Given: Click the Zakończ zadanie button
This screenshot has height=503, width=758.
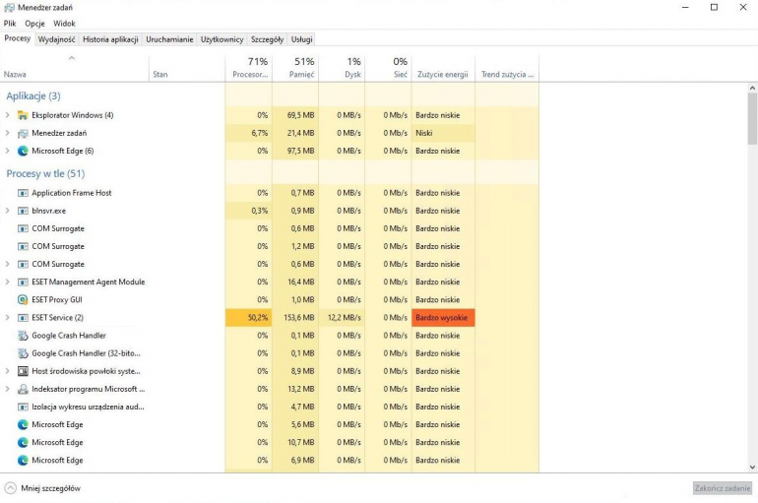Looking at the screenshot, I should [723, 488].
